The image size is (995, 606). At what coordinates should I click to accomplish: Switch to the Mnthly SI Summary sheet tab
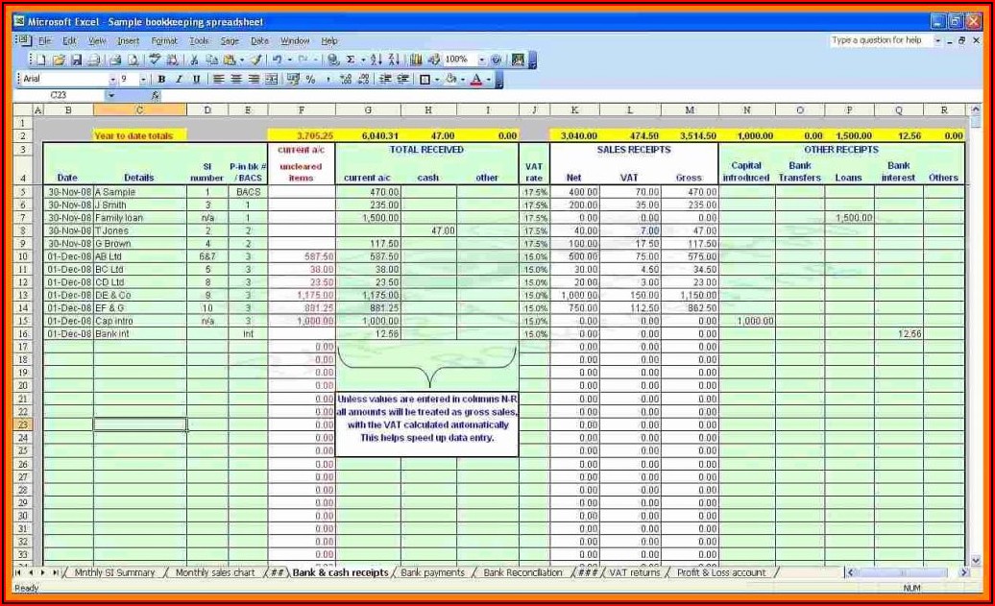pyautogui.click(x=115, y=573)
